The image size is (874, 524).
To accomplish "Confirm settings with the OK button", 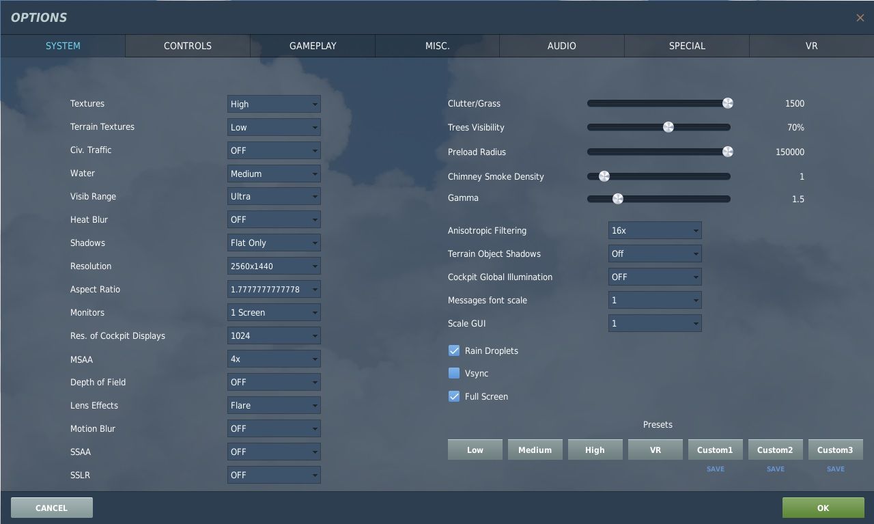I will coord(823,508).
